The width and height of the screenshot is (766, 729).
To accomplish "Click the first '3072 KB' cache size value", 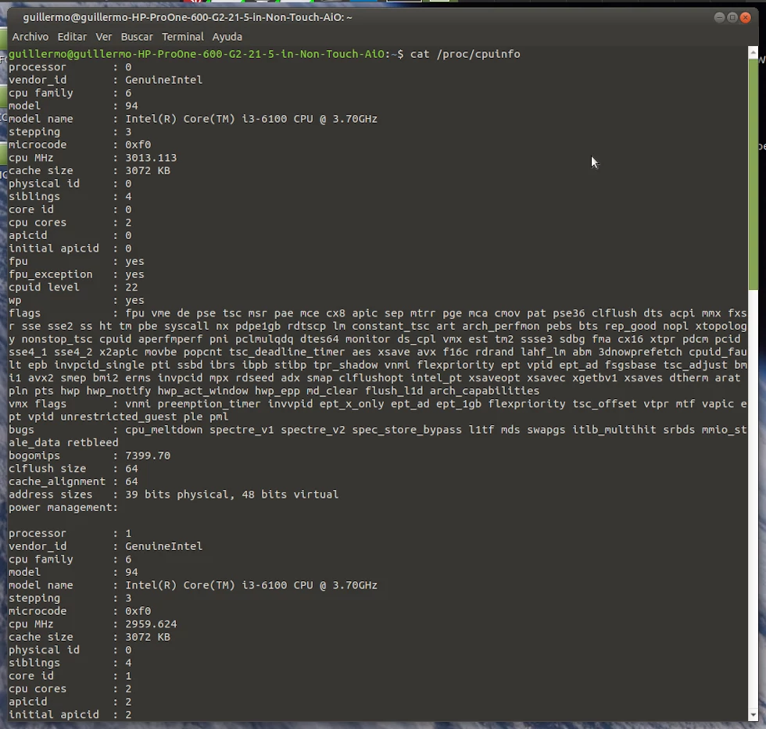I will [x=148, y=171].
